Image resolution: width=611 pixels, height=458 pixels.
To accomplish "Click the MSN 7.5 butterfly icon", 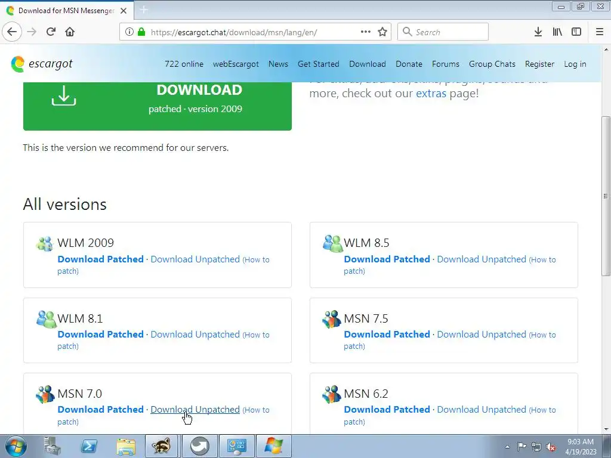I will pyautogui.click(x=332, y=319).
